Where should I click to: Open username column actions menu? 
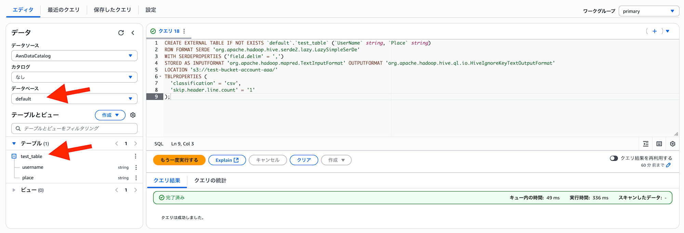136,168
